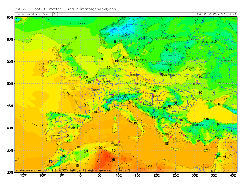Click the Rome city label
Screen dimensions: 252x189
(134, 121)
